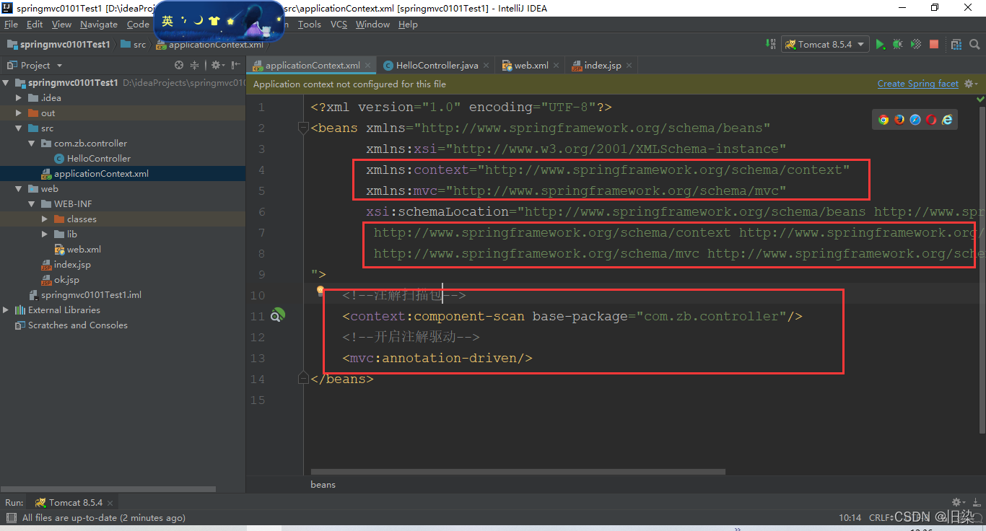Run with Coverage using the shield icon
986x531 pixels.
click(x=915, y=44)
